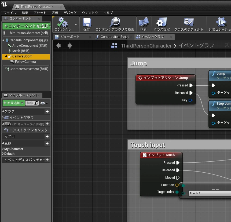Image resolution: width=231 pixels, height=222 pixels.
Task: Open the view options eye dropdown
Action: tap(44, 103)
